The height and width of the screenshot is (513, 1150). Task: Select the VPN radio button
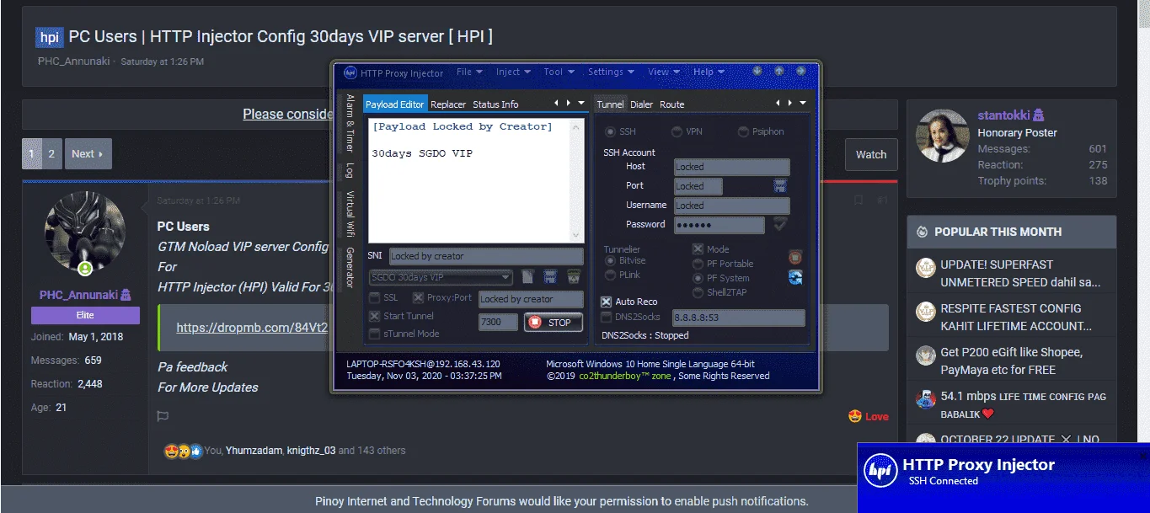(677, 132)
